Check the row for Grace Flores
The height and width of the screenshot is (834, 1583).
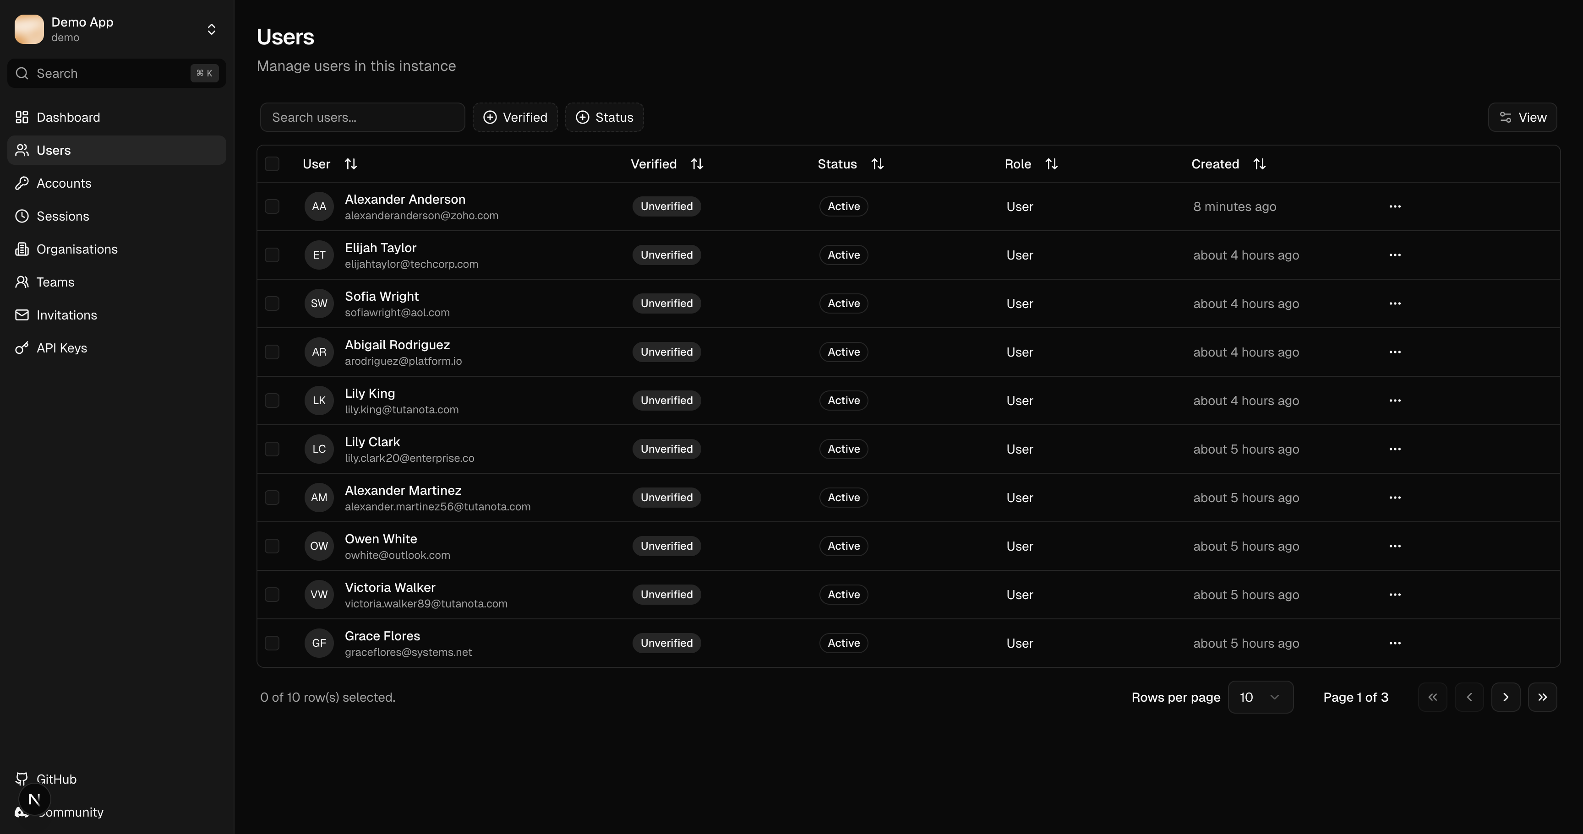[x=272, y=643]
